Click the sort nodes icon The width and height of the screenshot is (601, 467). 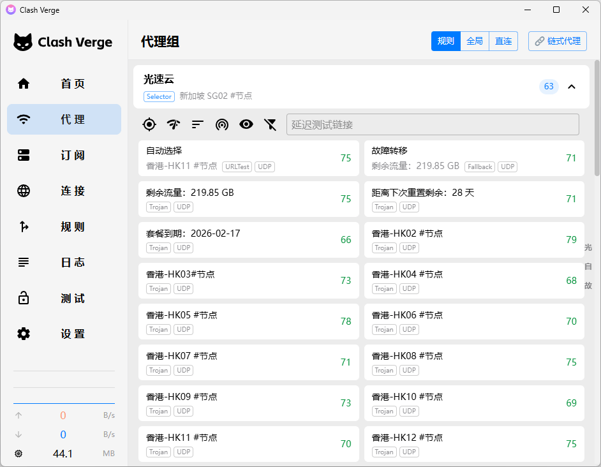click(x=198, y=124)
